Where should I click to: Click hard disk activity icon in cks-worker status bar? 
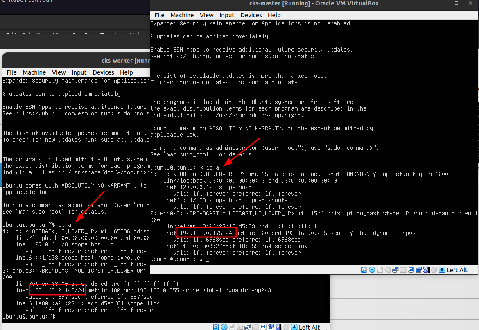coord(216,327)
